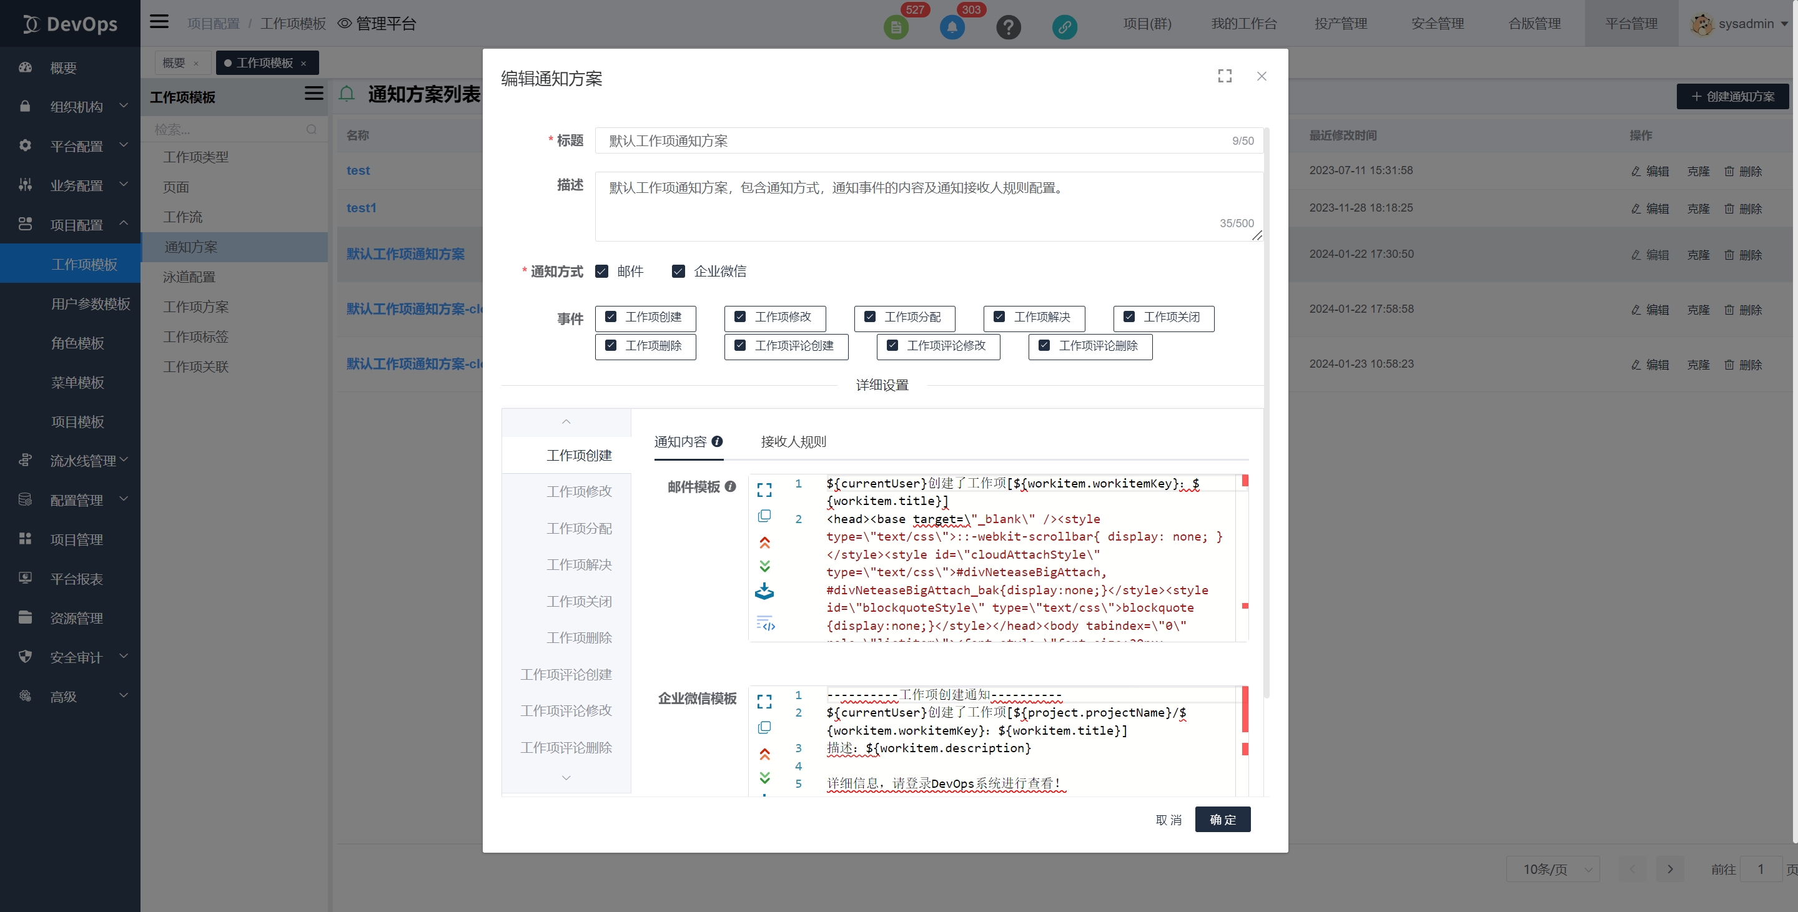Click red double up-arrow in mail editor
1798x912 pixels.
pyautogui.click(x=764, y=542)
